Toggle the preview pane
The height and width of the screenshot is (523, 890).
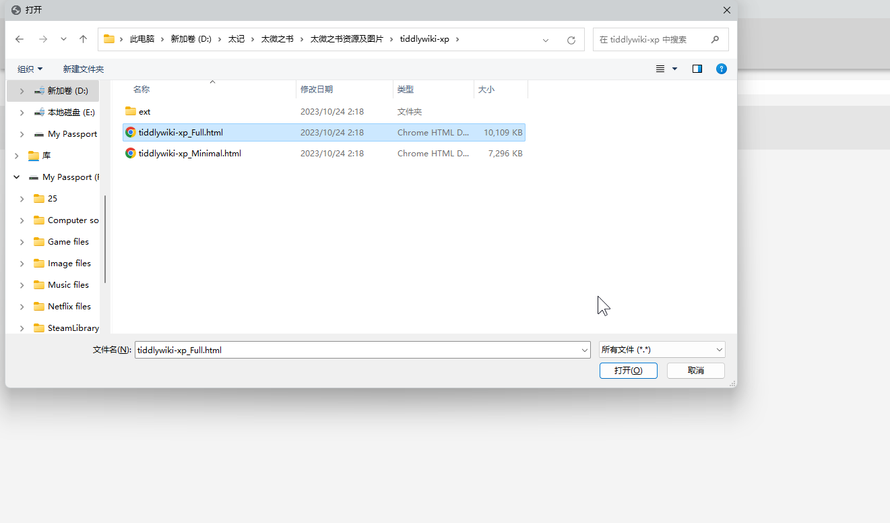(697, 69)
